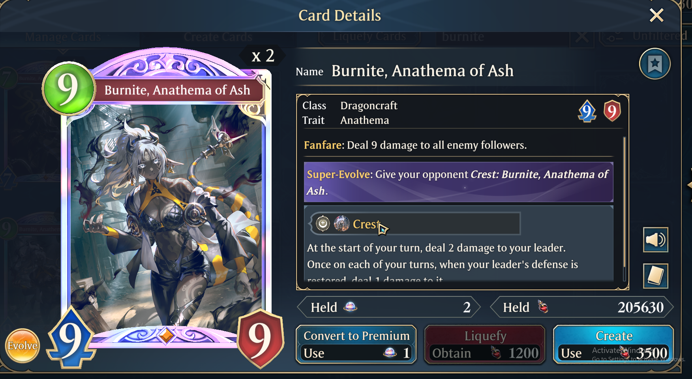Click the Crest keyword label
This screenshot has width=692, height=379.
click(366, 224)
